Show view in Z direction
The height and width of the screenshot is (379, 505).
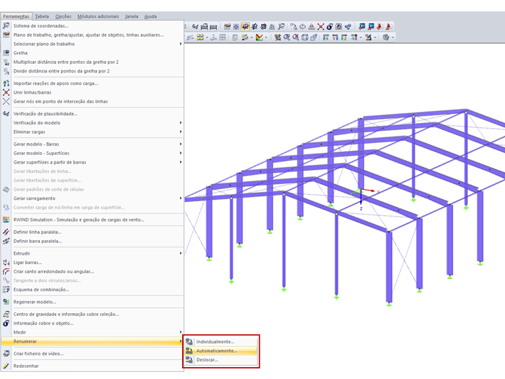coord(344,37)
